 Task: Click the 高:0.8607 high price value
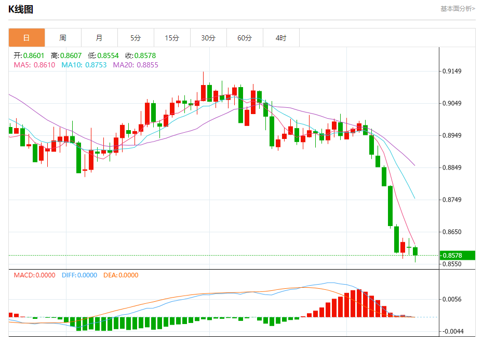point(66,55)
